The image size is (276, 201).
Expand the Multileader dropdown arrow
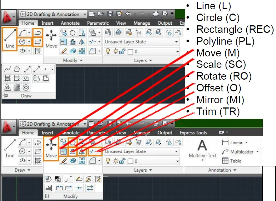click(257, 151)
